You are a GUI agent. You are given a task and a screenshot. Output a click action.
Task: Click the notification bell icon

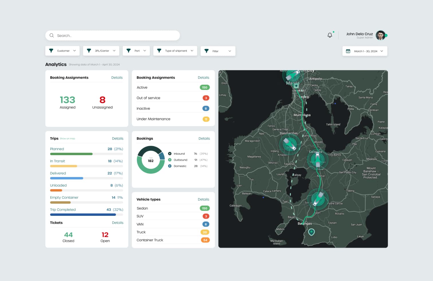[330, 35]
